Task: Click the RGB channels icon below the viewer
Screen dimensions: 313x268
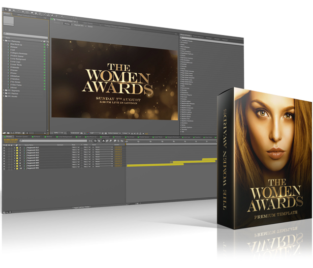Action: coord(88,133)
